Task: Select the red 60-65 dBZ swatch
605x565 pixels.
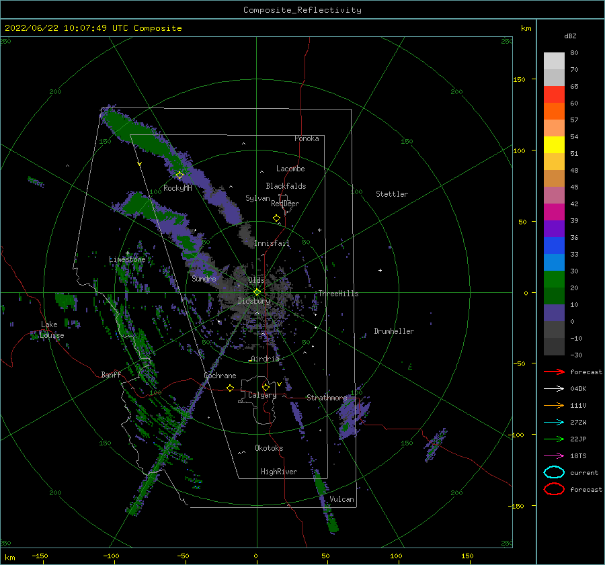Action: click(x=554, y=95)
